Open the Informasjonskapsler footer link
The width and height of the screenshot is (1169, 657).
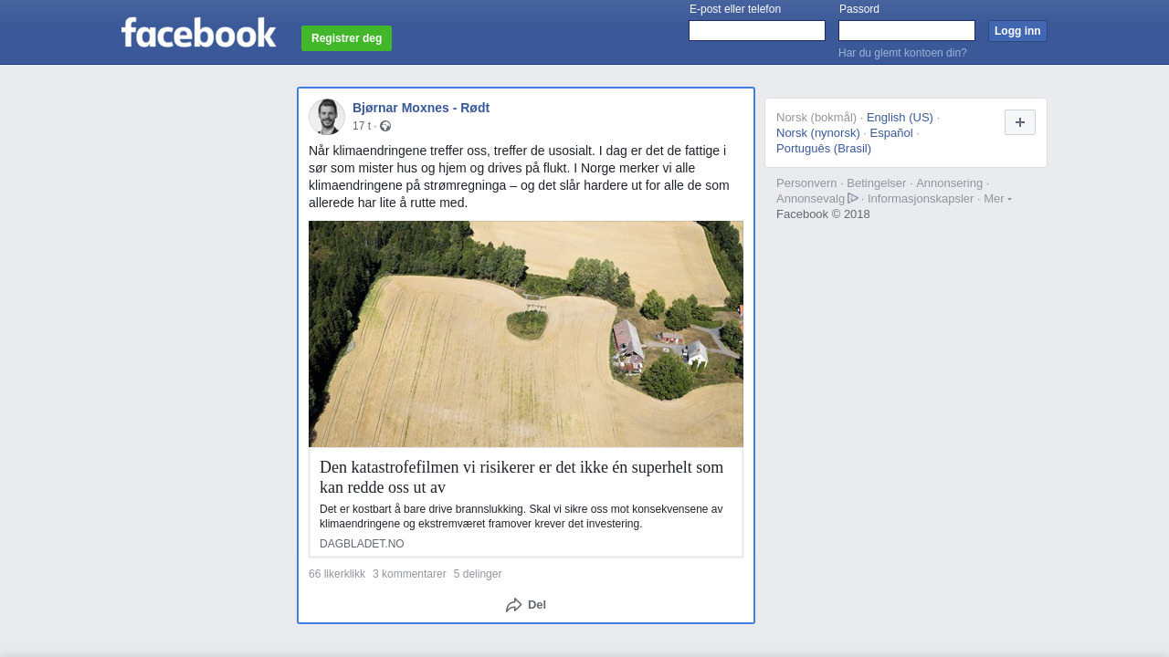pos(921,198)
